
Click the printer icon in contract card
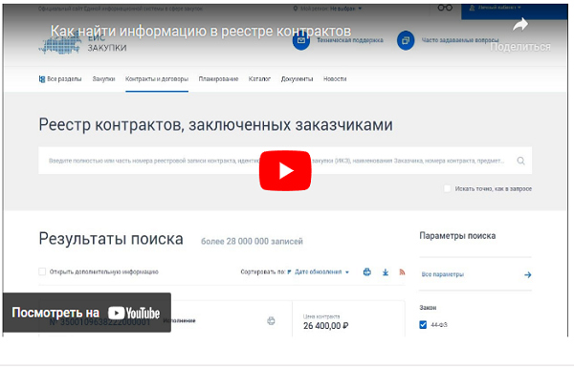[271, 321]
